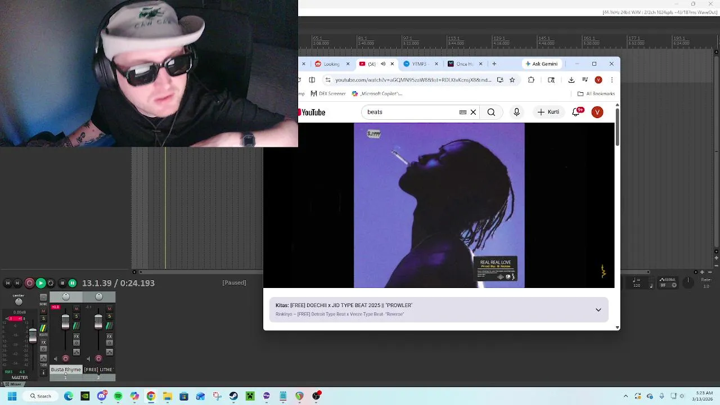
Task: Click the master pan knob labeled center
Action: coord(19,302)
